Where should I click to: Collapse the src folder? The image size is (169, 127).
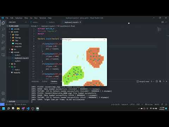point(18,67)
